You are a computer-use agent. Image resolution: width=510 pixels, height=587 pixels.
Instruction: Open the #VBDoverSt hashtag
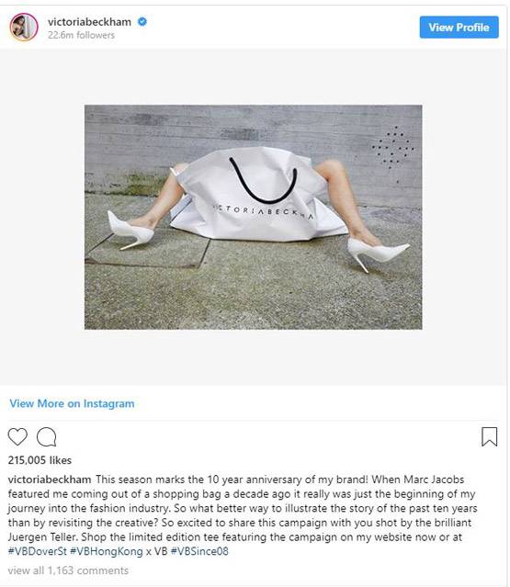[x=37, y=551]
